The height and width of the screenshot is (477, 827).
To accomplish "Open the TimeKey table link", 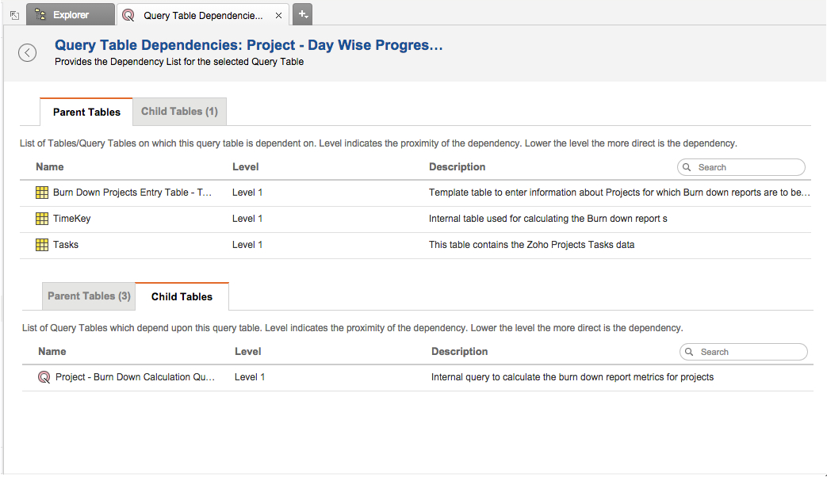I will pyautogui.click(x=72, y=219).
